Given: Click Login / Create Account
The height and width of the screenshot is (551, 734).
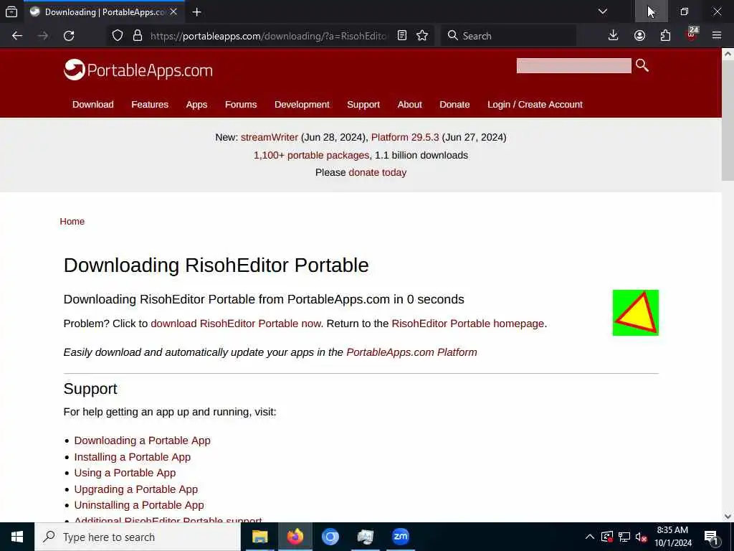Looking at the screenshot, I should click(535, 105).
